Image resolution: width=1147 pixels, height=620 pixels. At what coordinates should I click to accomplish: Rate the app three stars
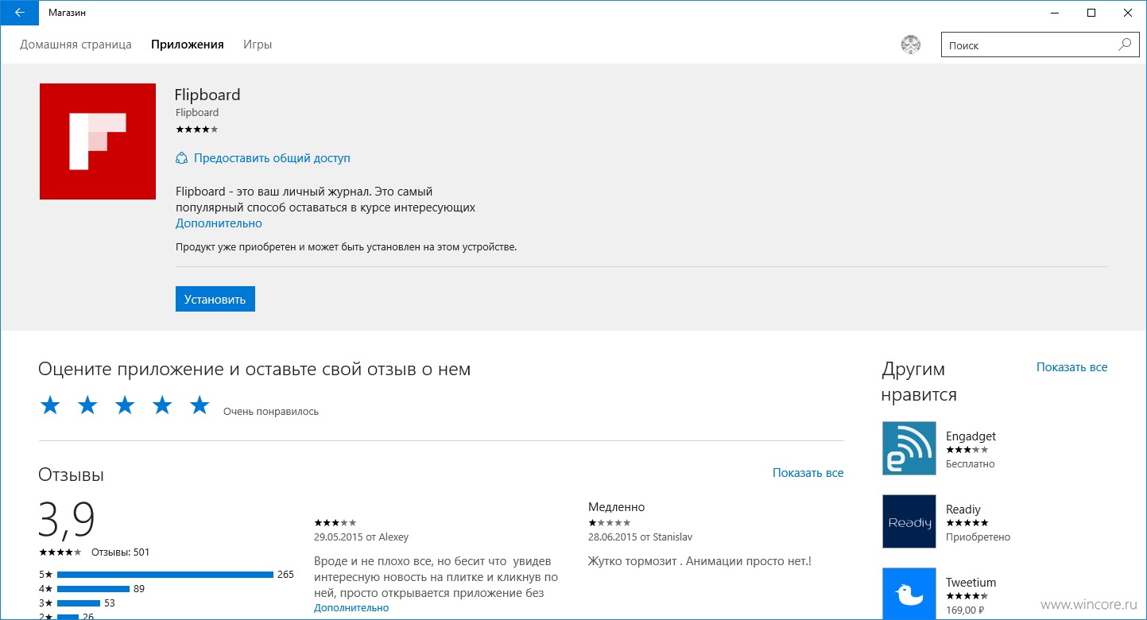click(x=125, y=405)
